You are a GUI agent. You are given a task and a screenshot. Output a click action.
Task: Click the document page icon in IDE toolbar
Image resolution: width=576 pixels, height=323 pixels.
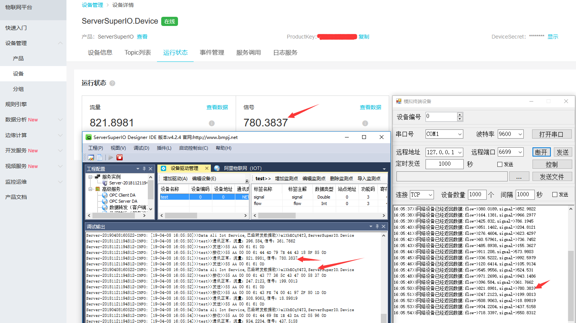point(100,157)
